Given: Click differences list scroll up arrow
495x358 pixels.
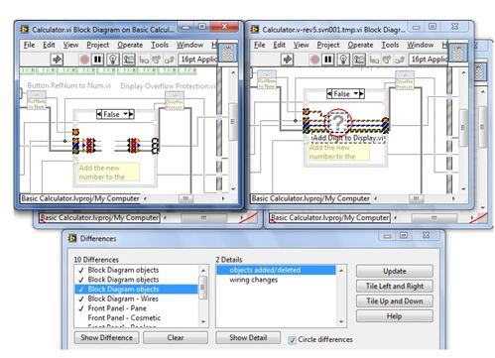Looking at the screenshot, I should click(203, 271).
